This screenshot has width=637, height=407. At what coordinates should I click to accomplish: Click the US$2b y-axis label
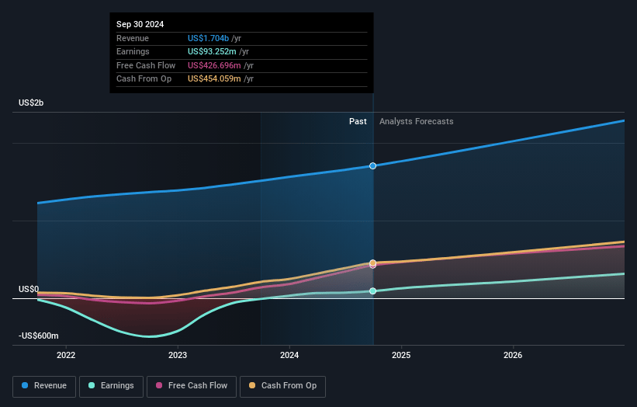(x=31, y=103)
